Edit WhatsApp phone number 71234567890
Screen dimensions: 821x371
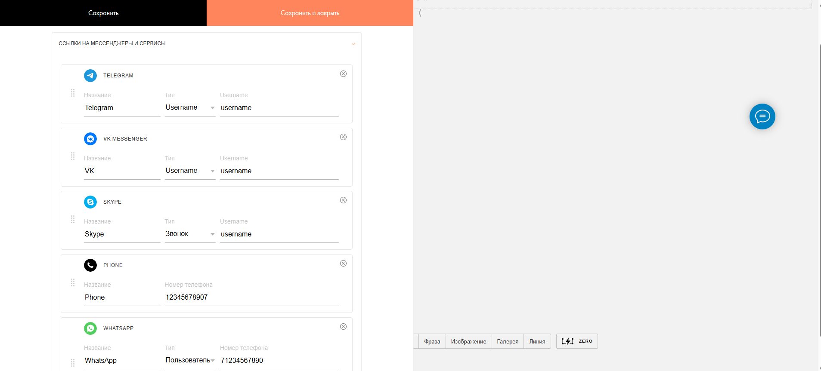(x=279, y=361)
